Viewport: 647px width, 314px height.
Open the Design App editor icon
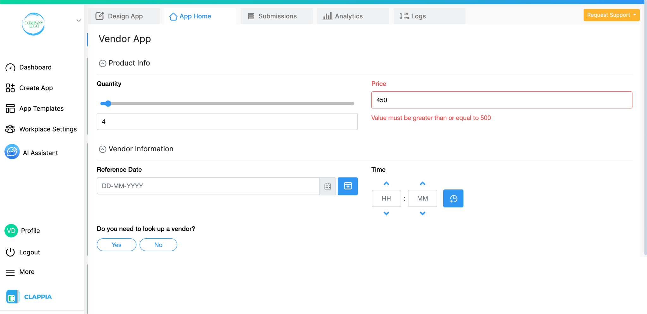click(100, 16)
